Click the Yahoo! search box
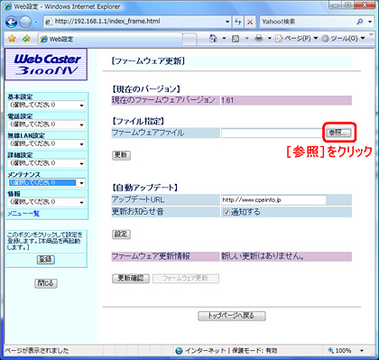This screenshot has width=379, height=360. (x=308, y=22)
